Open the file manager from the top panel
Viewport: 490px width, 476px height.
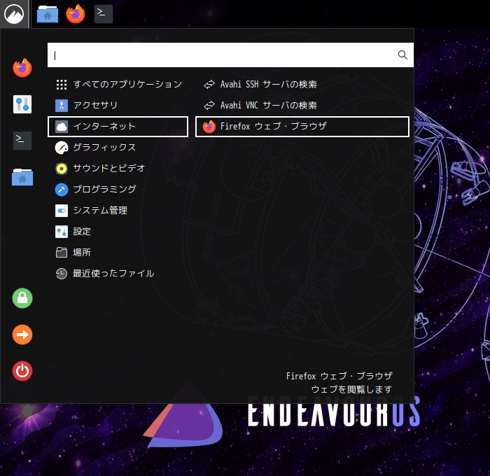[48, 14]
